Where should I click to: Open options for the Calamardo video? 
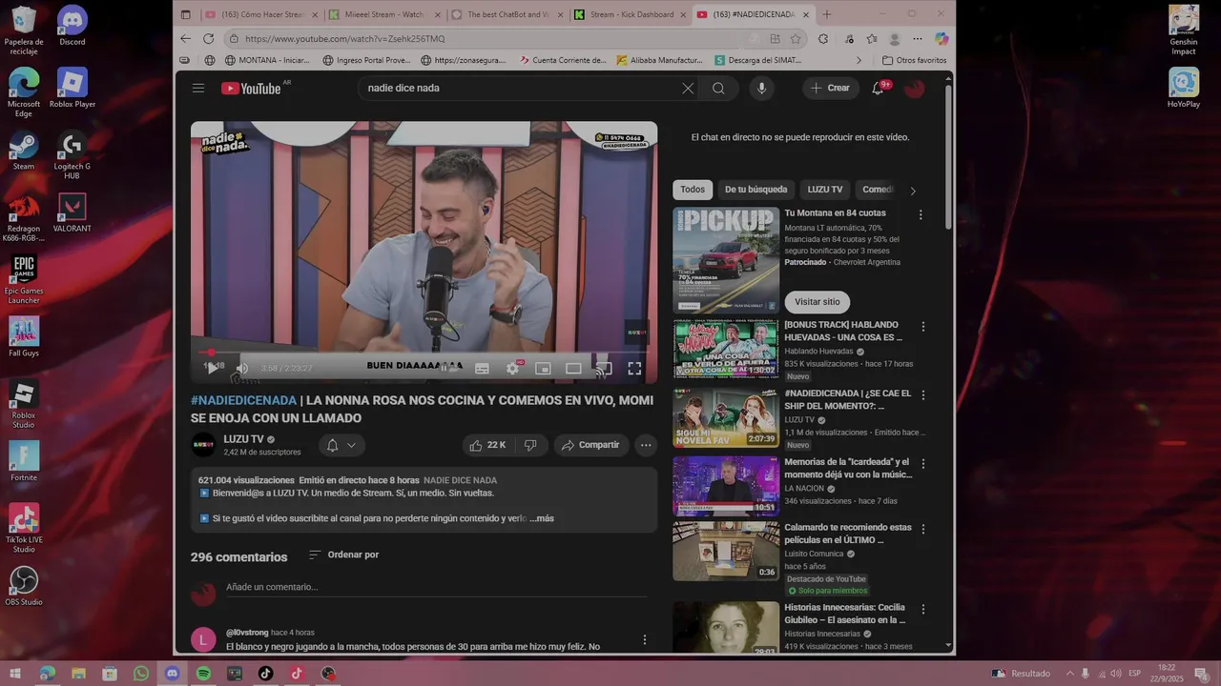pyautogui.click(x=922, y=529)
